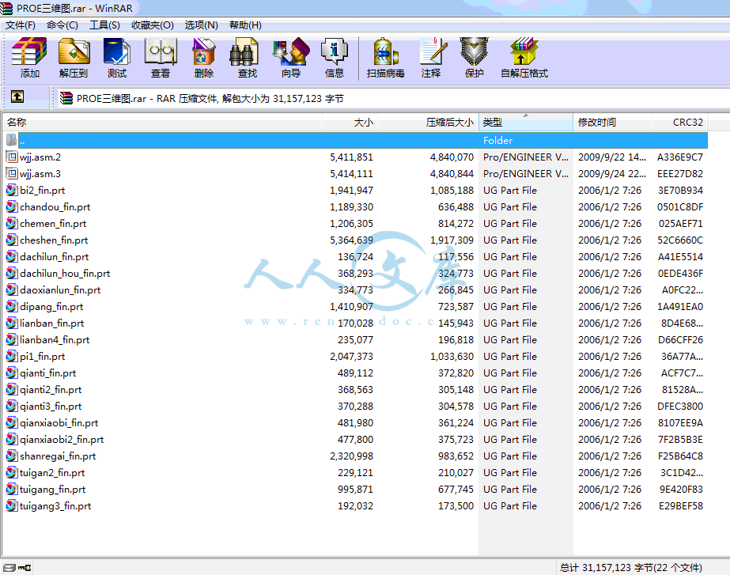Click the bi2_fin.prt file icon

[x=12, y=190]
